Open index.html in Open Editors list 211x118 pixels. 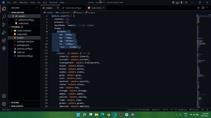click(x=23, y=23)
